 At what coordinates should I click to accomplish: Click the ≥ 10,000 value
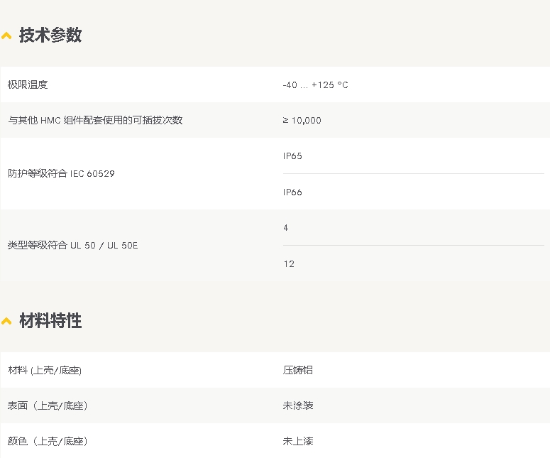[302, 121]
